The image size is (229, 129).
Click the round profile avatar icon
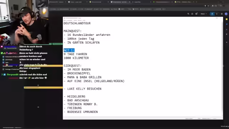(x=226, y=14)
